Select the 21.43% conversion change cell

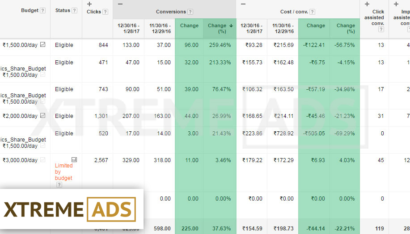pyautogui.click(x=221, y=134)
